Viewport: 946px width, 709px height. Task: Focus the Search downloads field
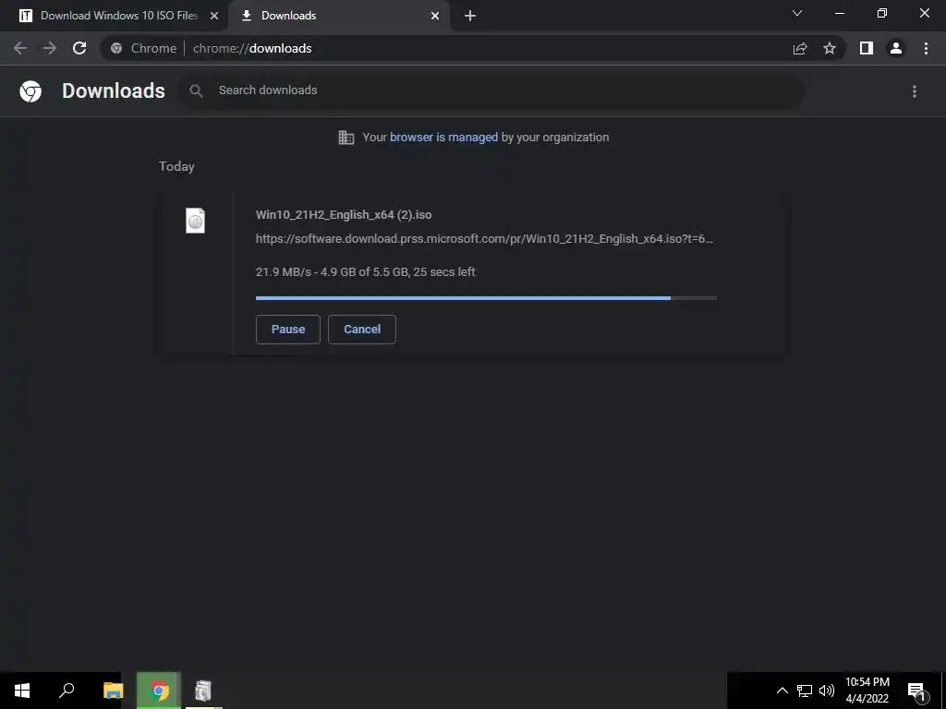pos(491,90)
